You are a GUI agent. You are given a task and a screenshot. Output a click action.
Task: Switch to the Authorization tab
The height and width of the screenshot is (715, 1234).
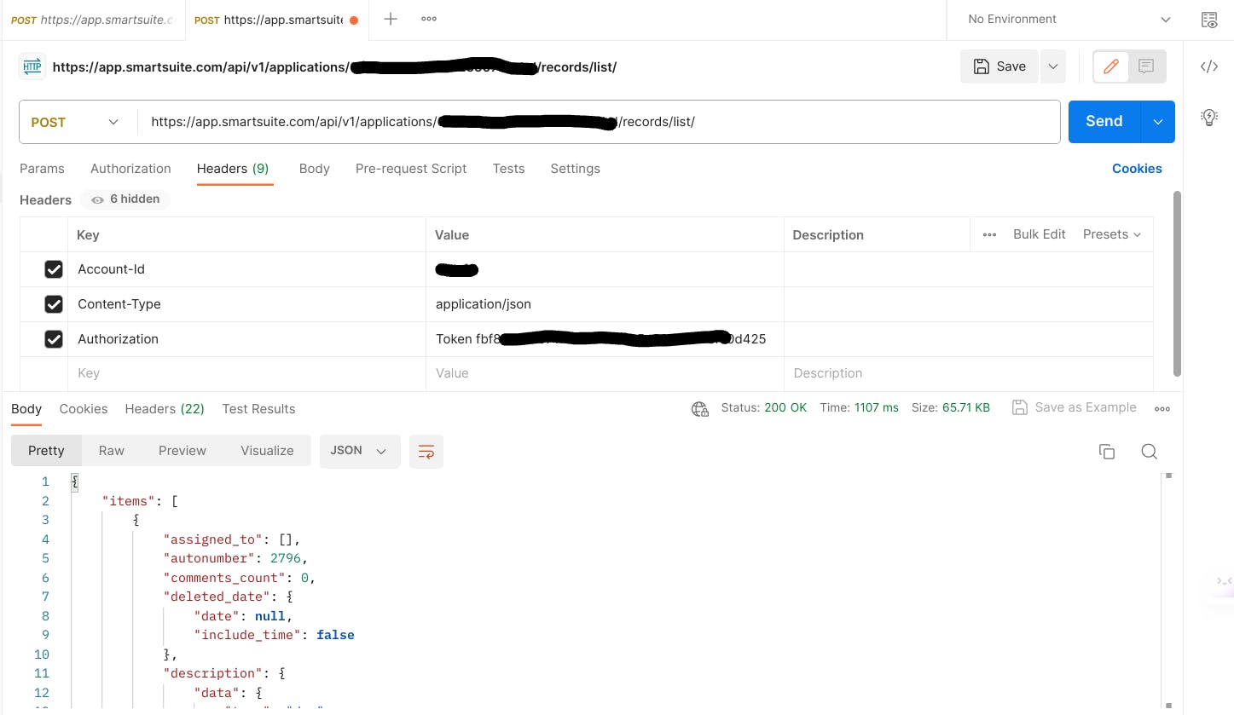(x=130, y=169)
